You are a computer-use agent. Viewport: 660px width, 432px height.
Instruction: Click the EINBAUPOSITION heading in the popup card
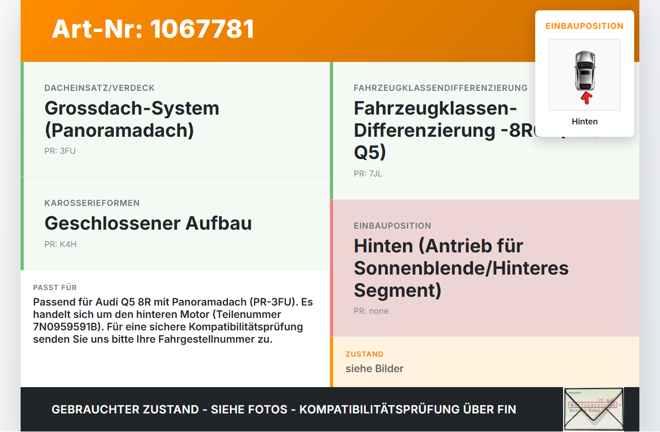(x=585, y=26)
